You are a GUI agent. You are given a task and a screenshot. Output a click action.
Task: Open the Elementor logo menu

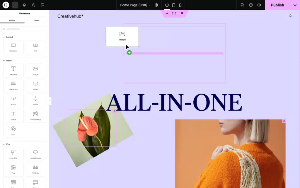pyautogui.click(x=6, y=5)
